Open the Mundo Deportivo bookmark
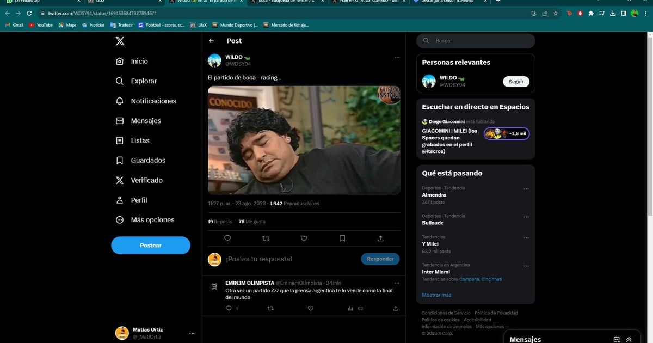Viewport: 653px width, 343px height. 235,25
